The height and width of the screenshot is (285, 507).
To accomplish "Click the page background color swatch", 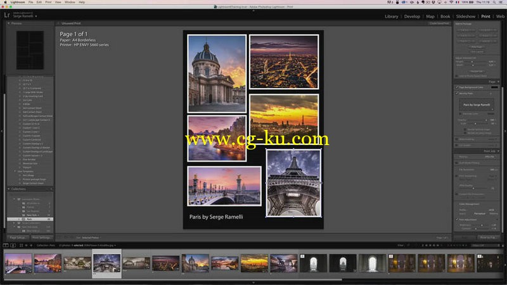I will [494, 87].
